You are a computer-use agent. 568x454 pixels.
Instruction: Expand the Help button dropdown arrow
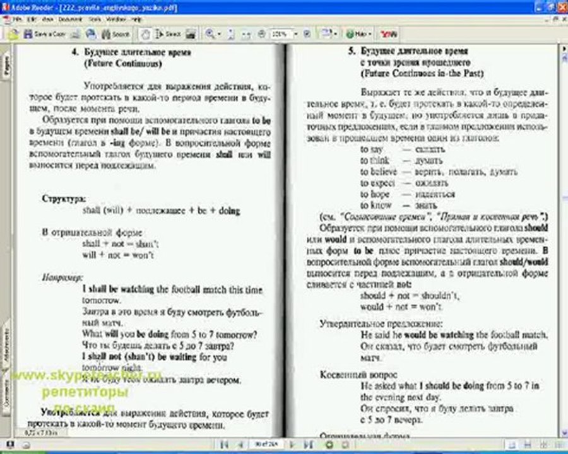pos(370,35)
